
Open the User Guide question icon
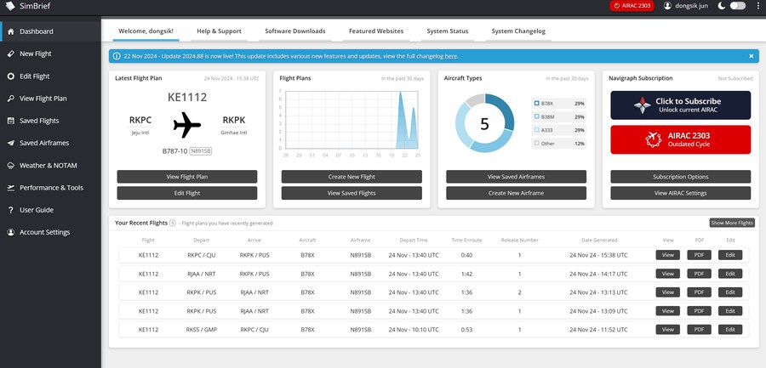10,210
